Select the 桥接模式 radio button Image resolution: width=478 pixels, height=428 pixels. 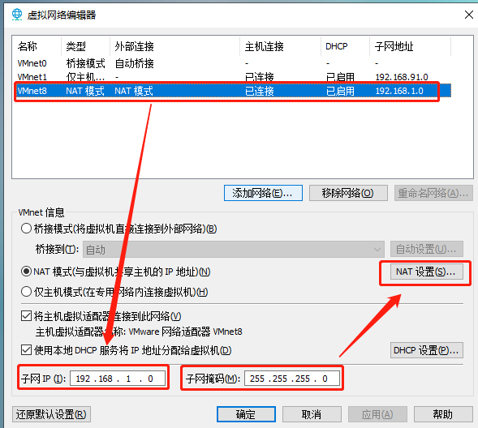coord(26,229)
